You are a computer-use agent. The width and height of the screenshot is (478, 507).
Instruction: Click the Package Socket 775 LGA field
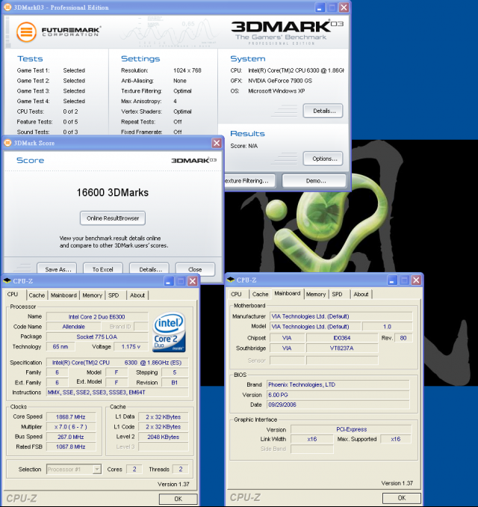tap(97, 337)
